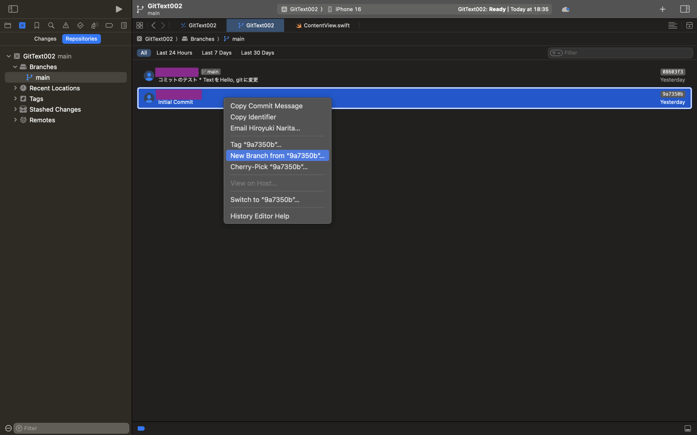Click the plus Library button

point(662,9)
